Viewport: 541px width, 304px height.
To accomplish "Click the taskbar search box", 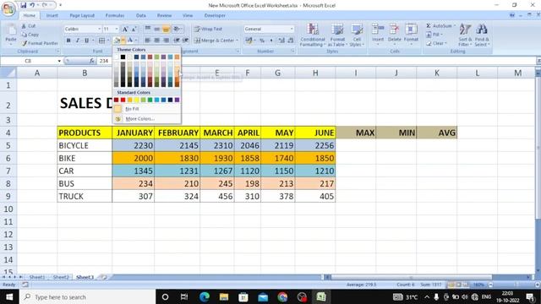I will [x=88, y=297].
